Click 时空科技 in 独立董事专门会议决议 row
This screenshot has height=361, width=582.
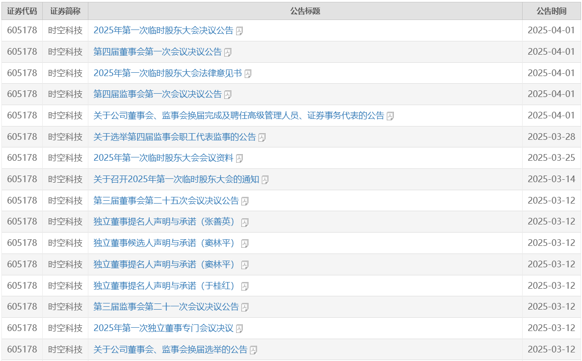point(65,328)
